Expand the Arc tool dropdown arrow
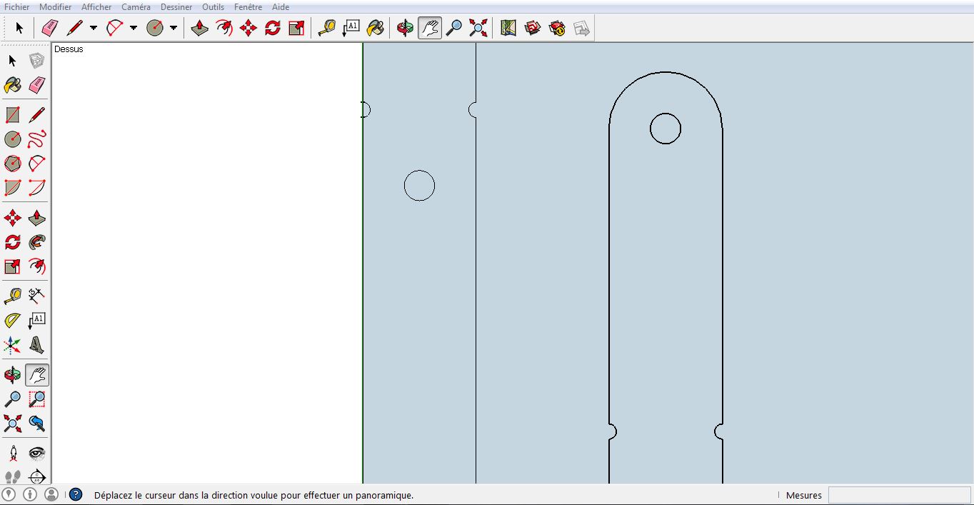Screen dimensions: 974x505 133,29
